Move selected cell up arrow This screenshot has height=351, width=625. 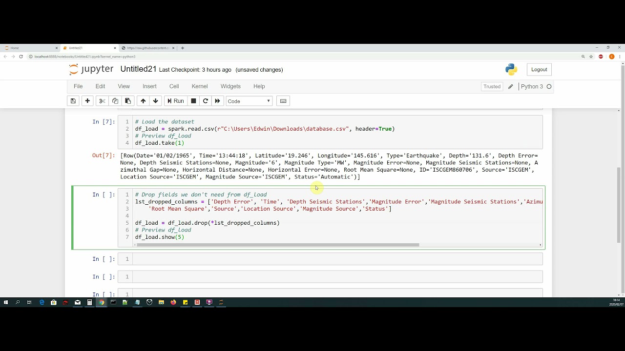[x=143, y=101]
